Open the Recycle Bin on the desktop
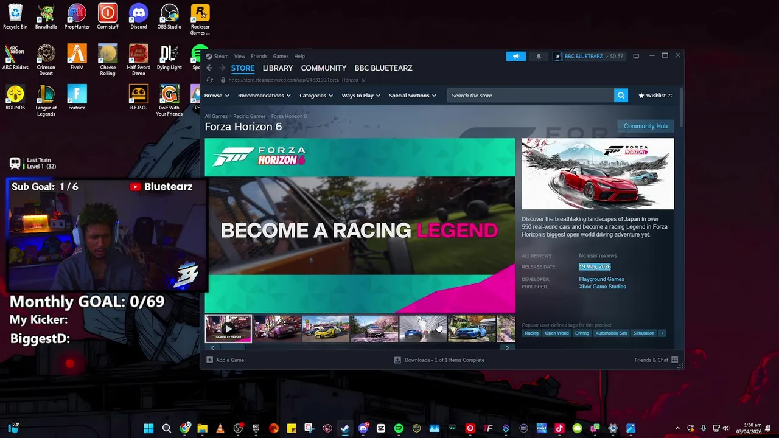 pyautogui.click(x=15, y=16)
